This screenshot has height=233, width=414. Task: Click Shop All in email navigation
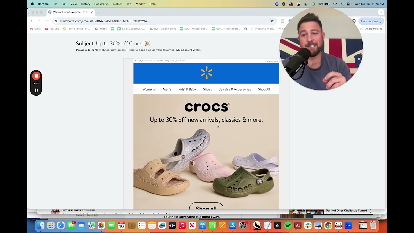coord(264,89)
